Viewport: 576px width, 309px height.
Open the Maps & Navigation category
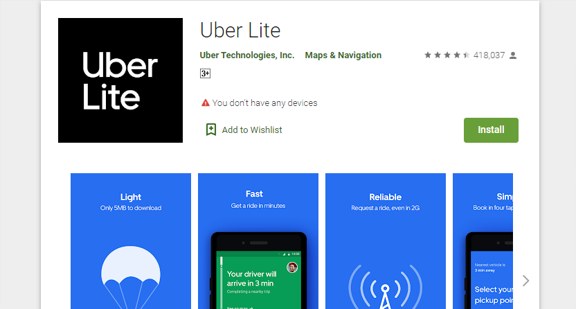[343, 55]
